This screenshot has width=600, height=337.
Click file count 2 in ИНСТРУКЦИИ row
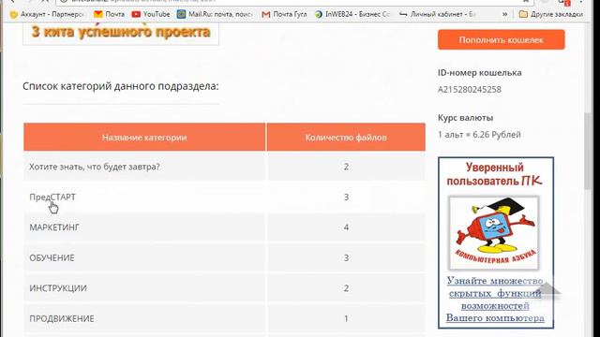[346, 288]
